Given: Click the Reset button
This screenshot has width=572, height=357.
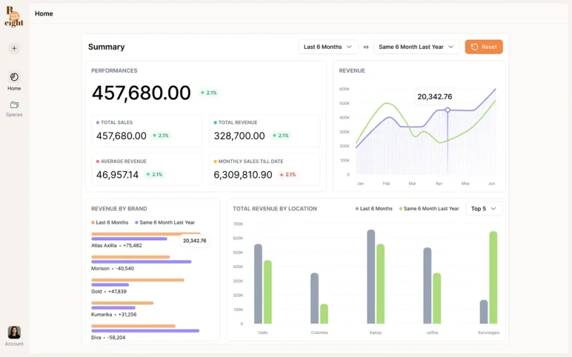Looking at the screenshot, I should coord(484,46).
